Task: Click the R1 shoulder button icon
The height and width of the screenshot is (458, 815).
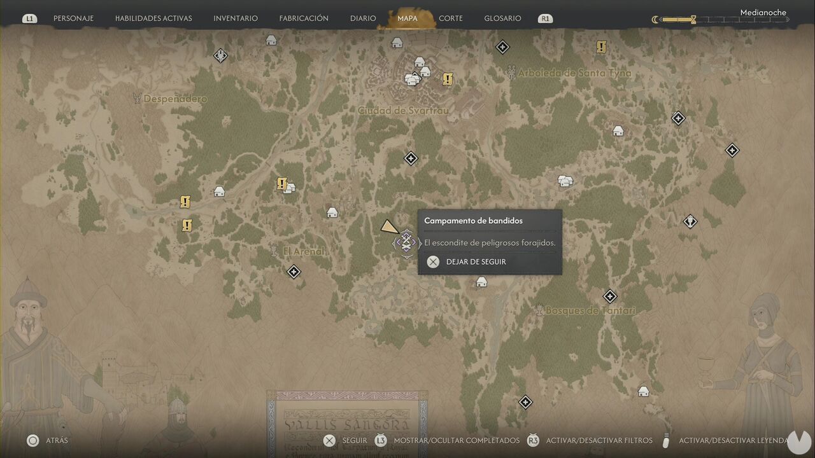Action: click(x=545, y=18)
